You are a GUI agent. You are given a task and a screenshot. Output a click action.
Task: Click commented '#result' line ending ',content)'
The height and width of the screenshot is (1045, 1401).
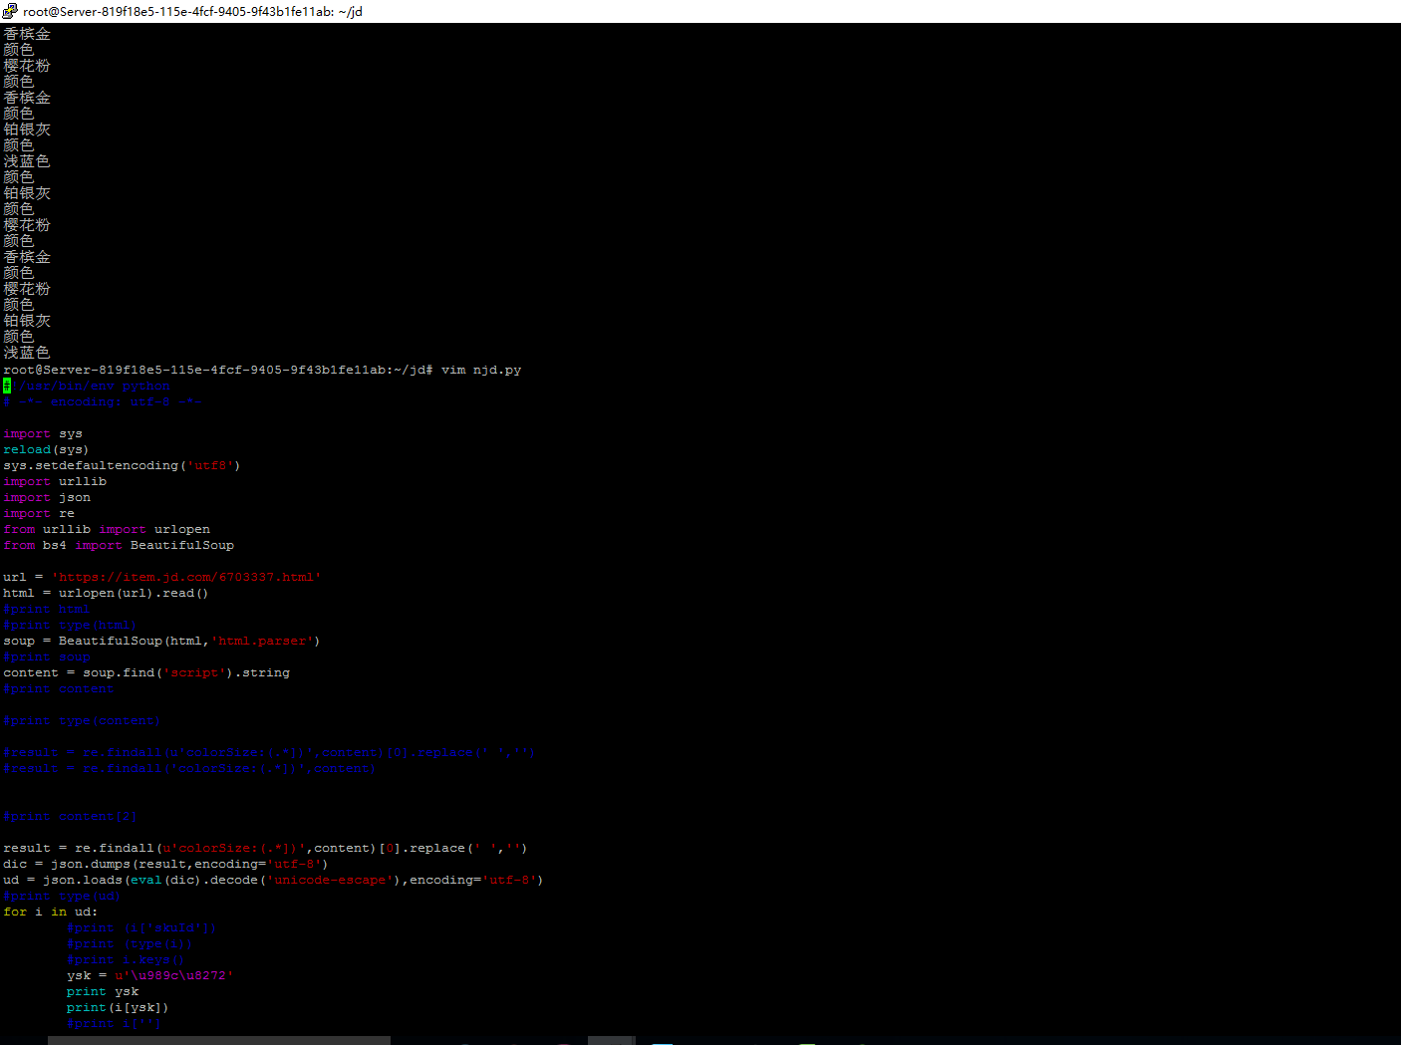click(189, 769)
